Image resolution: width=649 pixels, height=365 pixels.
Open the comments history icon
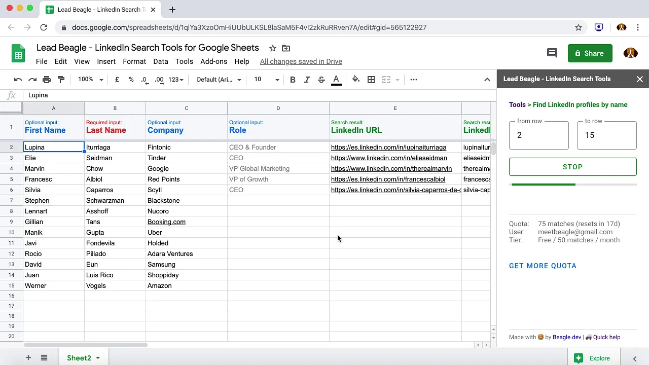click(x=552, y=53)
